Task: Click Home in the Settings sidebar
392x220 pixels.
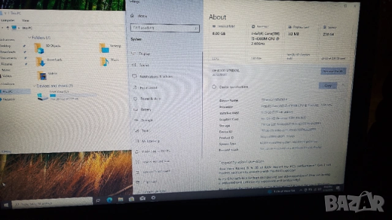Action: tap(143, 16)
